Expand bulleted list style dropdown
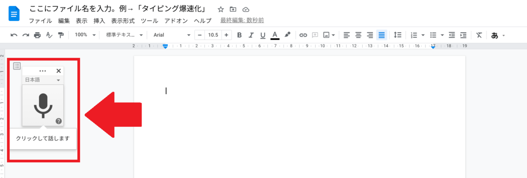527x178 pixels. click(x=442, y=35)
